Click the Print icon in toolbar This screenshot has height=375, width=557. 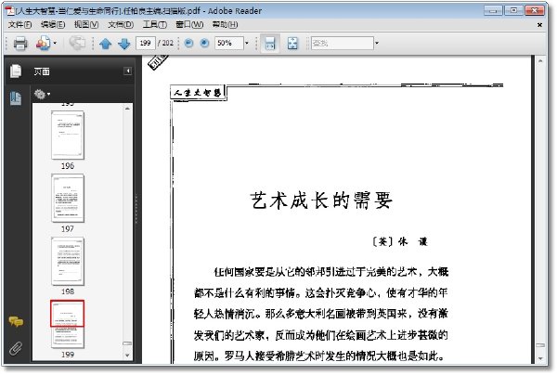point(20,44)
